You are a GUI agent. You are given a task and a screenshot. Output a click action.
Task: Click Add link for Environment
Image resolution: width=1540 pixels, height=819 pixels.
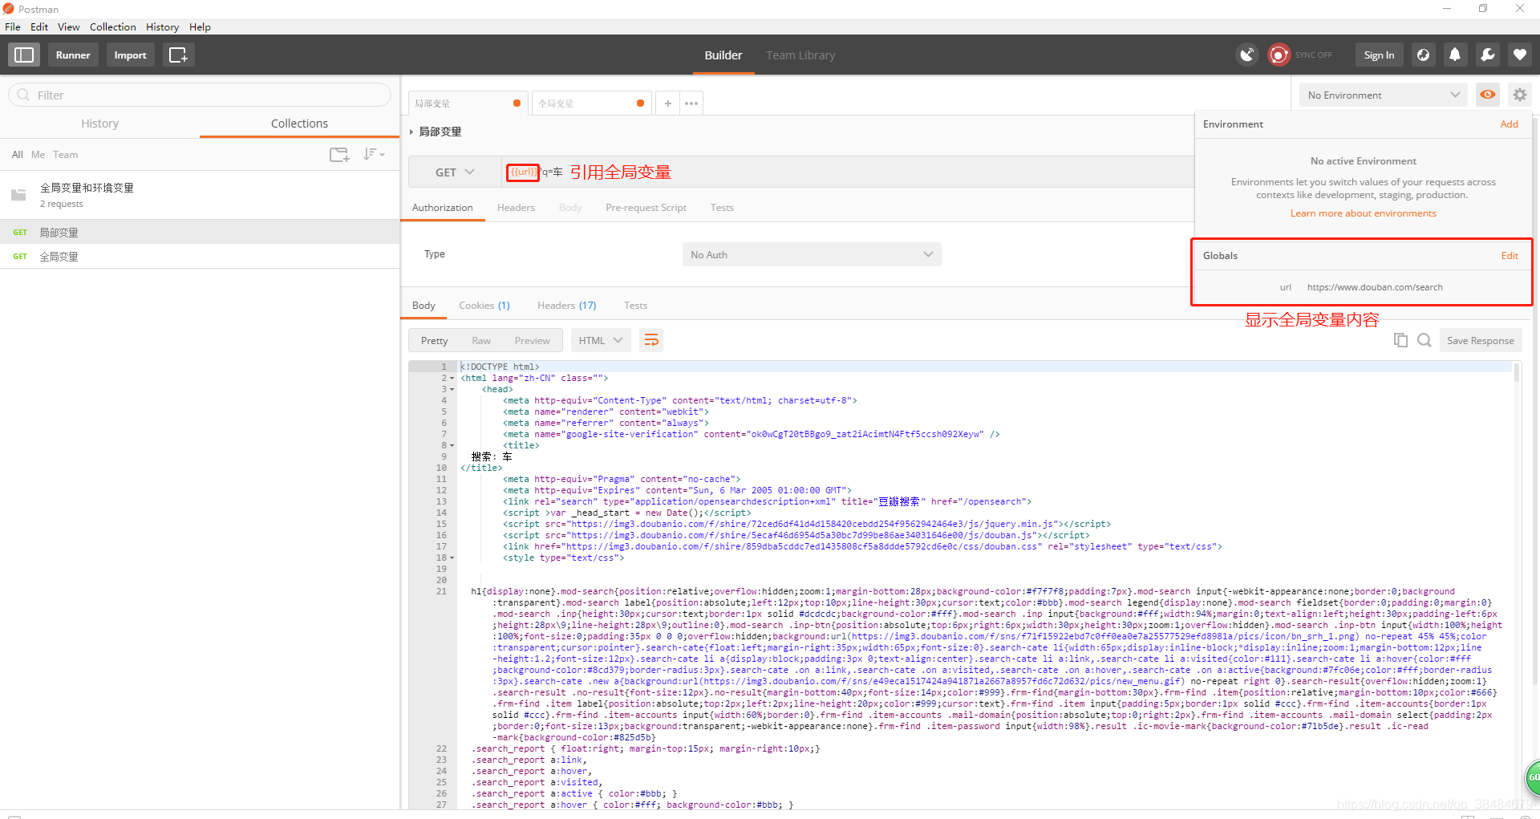click(1509, 124)
